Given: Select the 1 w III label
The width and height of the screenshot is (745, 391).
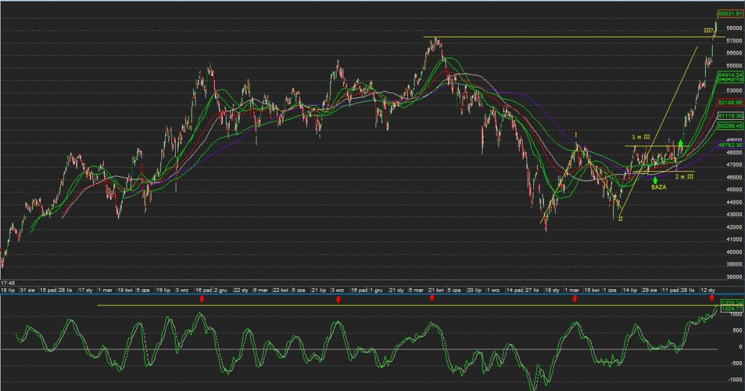Looking at the screenshot, I should click(x=642, y=137).
